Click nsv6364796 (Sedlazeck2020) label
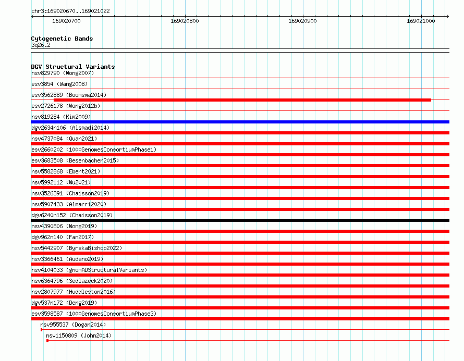Screen dimensions: 464x361 72,281
